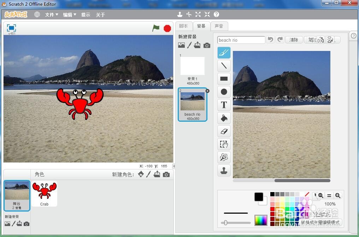359x237 pixels.
Task: Collapse the stage with divider arrow
Action: [174, 166]
